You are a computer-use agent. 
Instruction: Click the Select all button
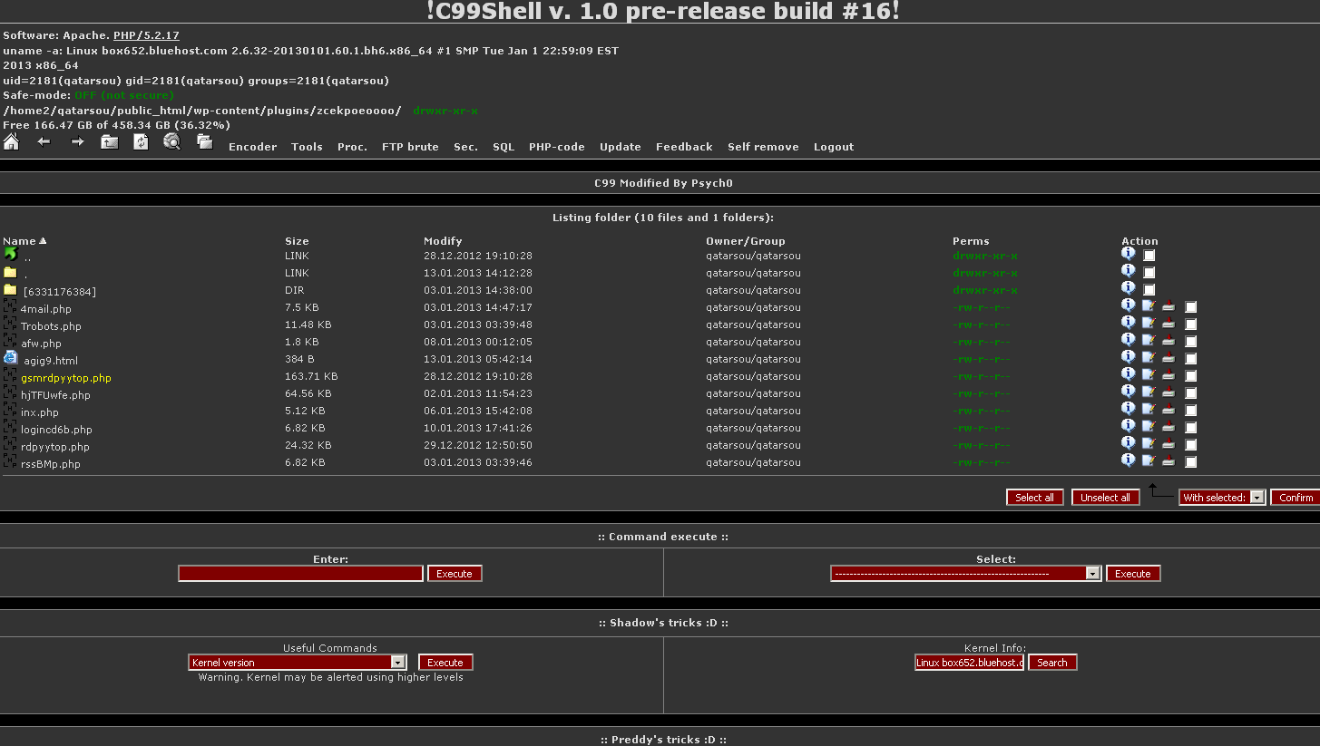(1034, 498)
